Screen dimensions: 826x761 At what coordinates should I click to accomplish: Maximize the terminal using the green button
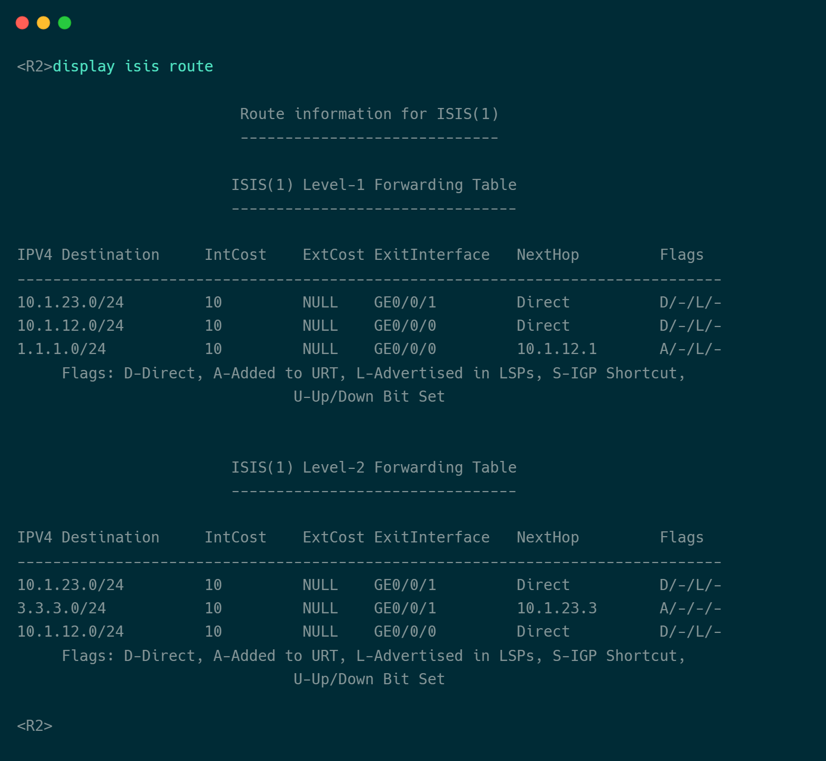pos(65,23)
